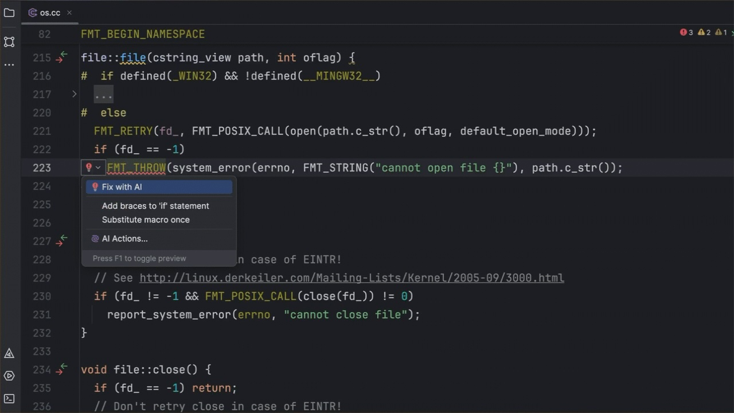Open the Services run icon in sidebar
Image resolution: width=734 pixels, height=413 pixels.
[9, 376]
